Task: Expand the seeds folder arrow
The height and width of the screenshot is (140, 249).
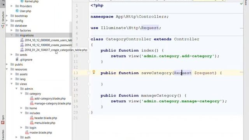Action: [12, 54]
